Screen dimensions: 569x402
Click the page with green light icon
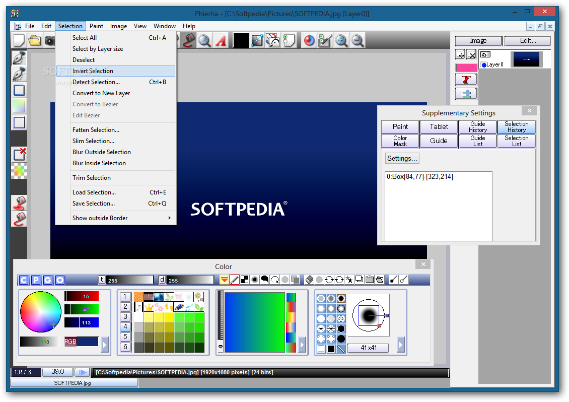[x=289, y=41]
